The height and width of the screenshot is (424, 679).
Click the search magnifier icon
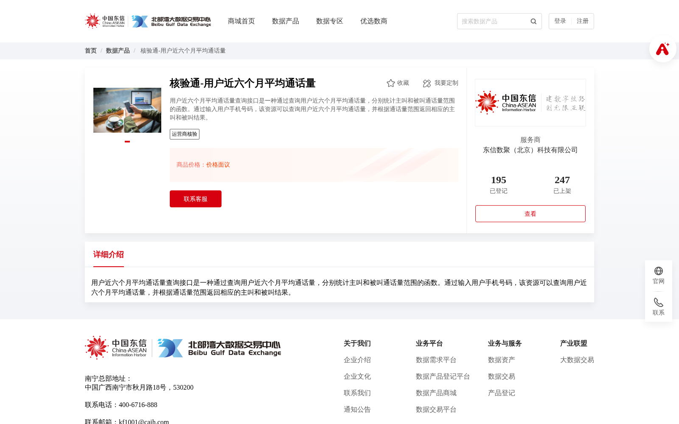[x=533, y=21]
